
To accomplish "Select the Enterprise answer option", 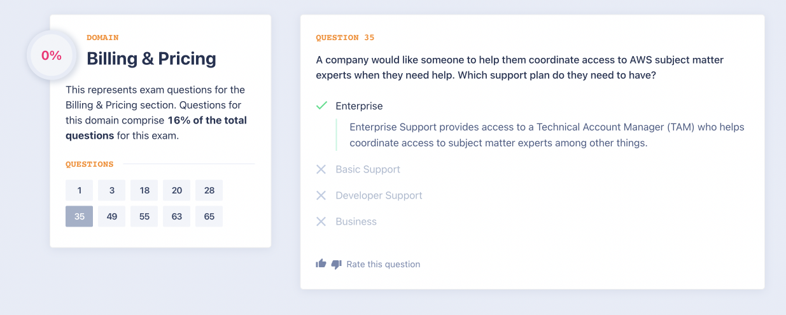I will (359, 106).
